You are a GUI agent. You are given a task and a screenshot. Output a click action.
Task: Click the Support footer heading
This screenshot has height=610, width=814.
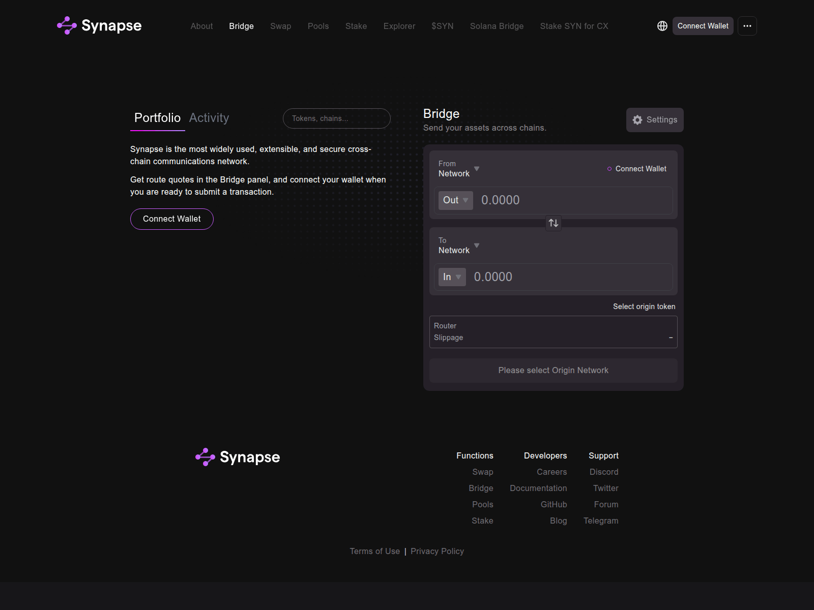click(x=603, y=456)
